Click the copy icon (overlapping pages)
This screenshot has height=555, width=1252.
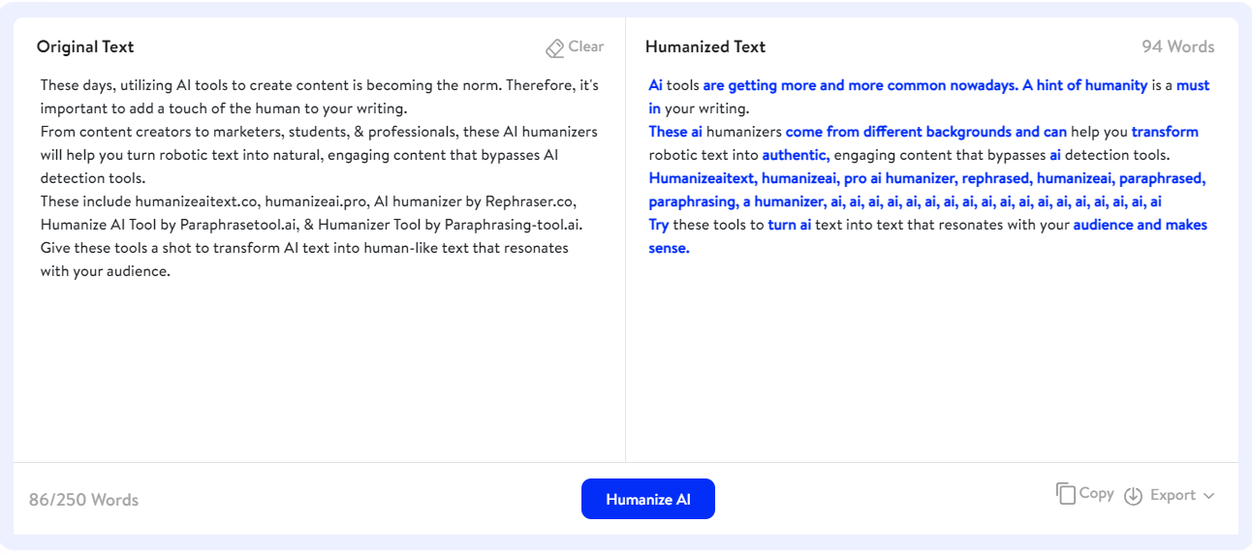(1066, 493)
